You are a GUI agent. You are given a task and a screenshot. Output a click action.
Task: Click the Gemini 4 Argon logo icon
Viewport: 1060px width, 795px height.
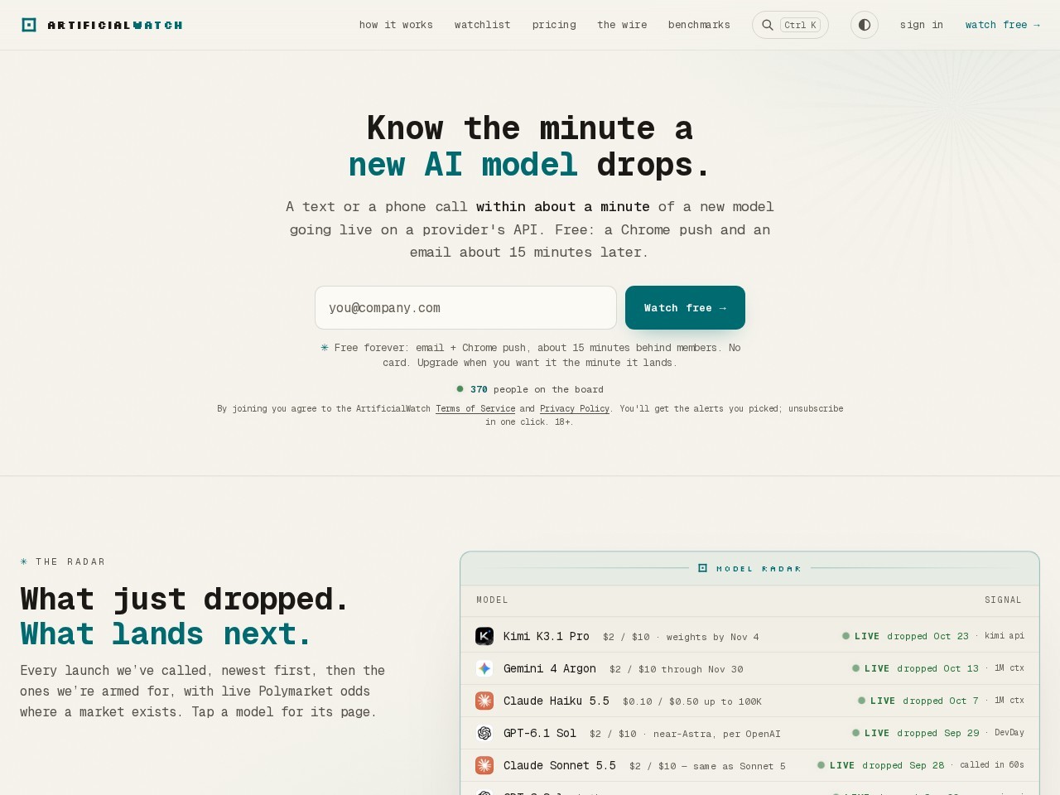[x=484, y=668]
